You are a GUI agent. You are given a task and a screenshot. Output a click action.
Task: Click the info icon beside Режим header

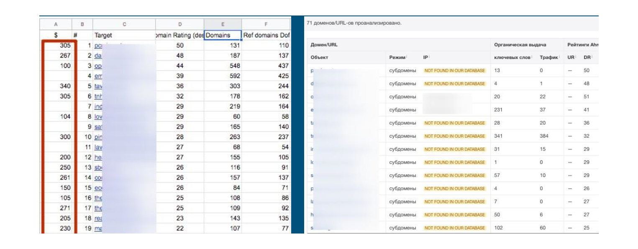point(407,57)
